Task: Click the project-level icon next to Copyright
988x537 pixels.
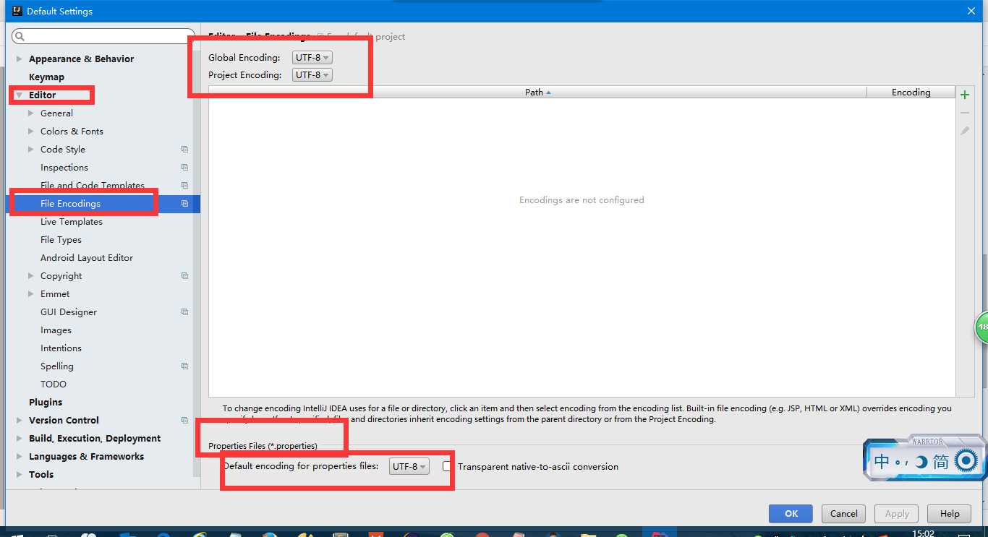Action: click(x=184, y=276)
